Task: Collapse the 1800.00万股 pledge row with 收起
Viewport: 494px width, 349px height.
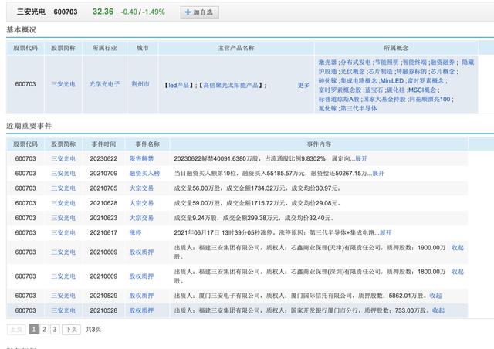Action: 458,272
